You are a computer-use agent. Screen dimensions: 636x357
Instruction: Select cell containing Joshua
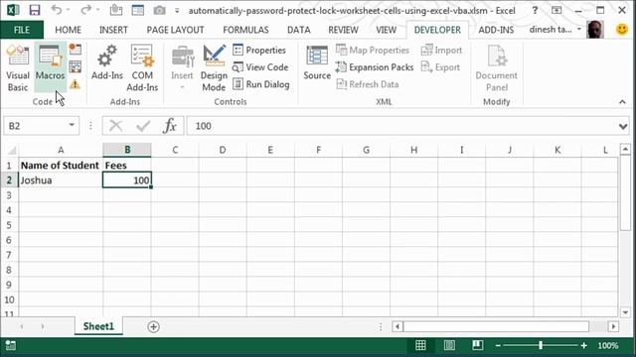click(x=61, y=180)
